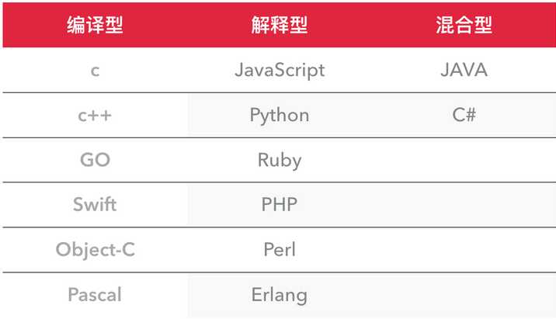Click the Erlang table cell
The width and height of the screenshot is (556, 319).
click(279, 295)
